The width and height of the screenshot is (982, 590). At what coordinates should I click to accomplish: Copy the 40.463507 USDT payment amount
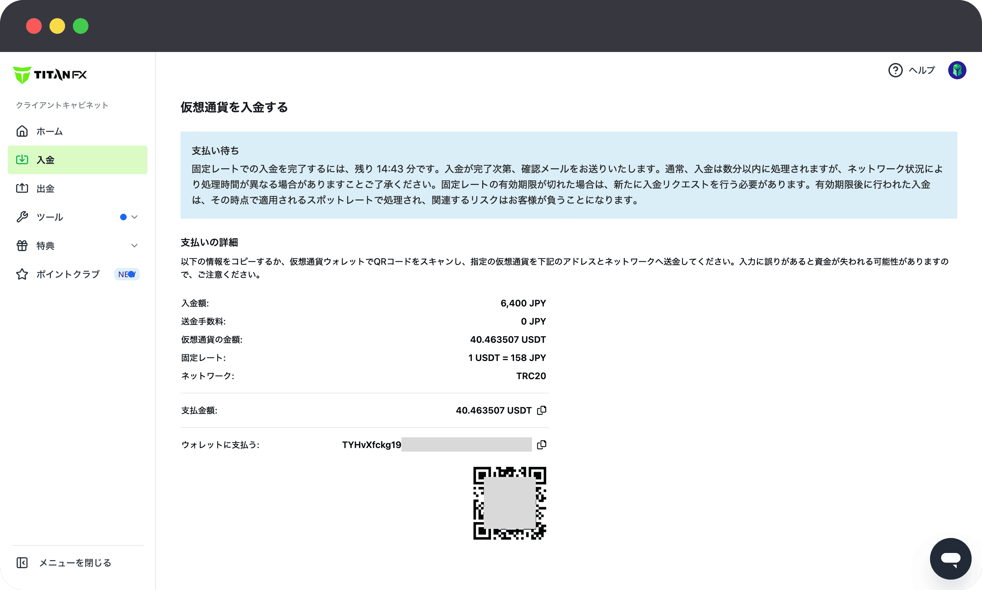541,410
